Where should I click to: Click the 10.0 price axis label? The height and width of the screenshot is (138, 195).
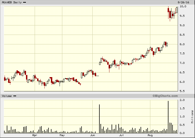(x=183, y=6)
